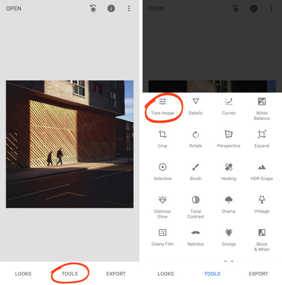Select the Details tool
282x285 pixels.
pos(196,107)
